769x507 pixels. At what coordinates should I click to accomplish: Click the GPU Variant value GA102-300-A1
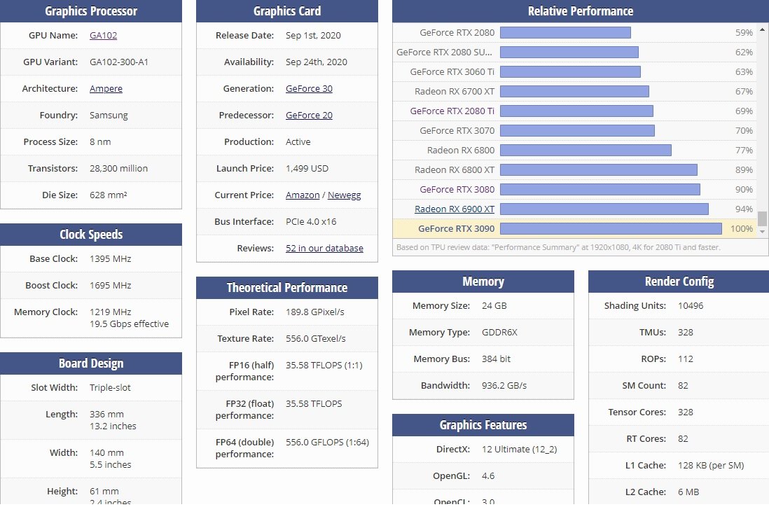118,62
